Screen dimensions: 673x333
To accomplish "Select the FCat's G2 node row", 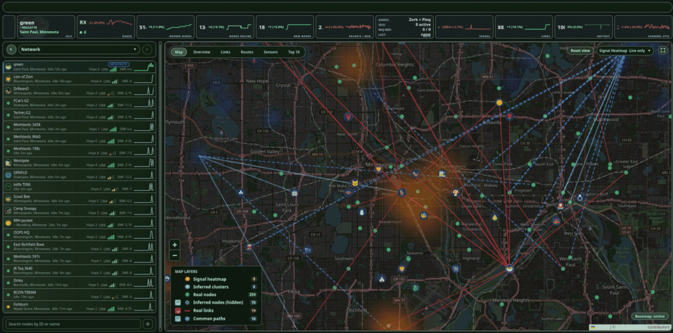I will 80,103.
